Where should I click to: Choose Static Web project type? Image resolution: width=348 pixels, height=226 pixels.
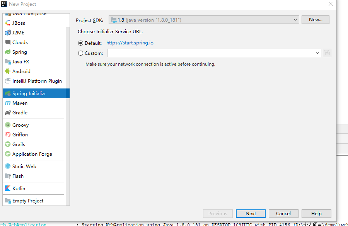click(34, 167)
